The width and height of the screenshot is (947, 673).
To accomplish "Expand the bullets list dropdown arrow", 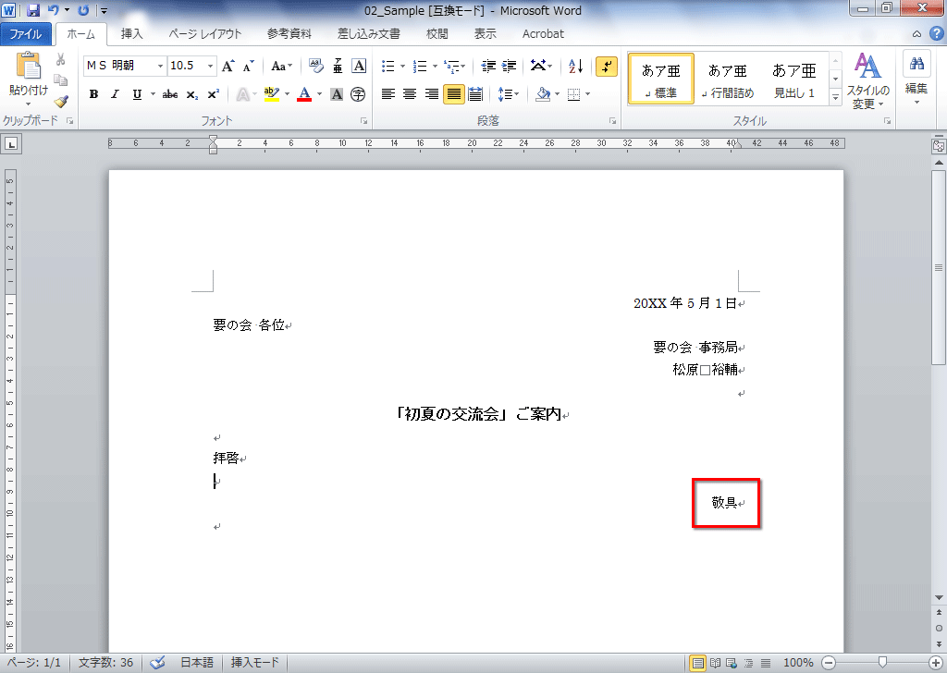I will [403, 66].
